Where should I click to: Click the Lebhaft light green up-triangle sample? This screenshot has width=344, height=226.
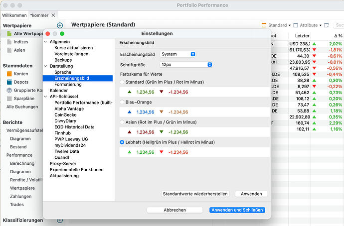coord(129,152)
